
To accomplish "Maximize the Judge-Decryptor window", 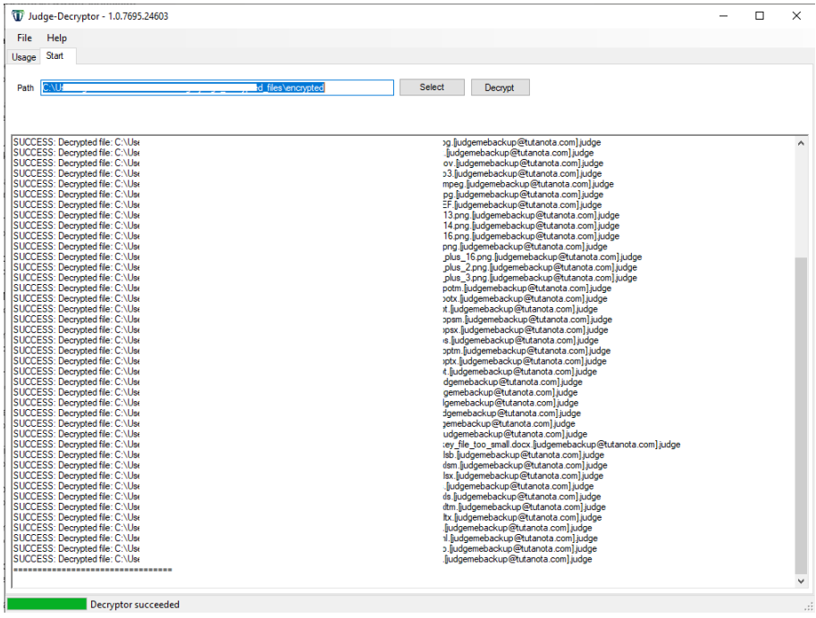I will (x=760, y=16).
